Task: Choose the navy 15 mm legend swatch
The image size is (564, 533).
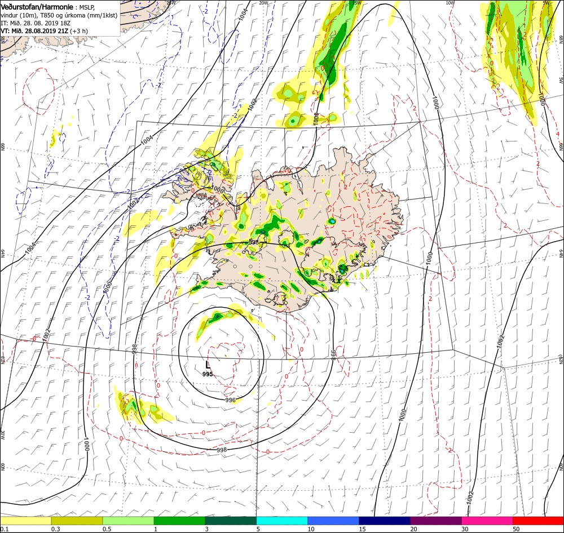Action: [x=385, y=521]
